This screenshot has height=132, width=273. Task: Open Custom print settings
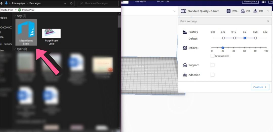260,87
